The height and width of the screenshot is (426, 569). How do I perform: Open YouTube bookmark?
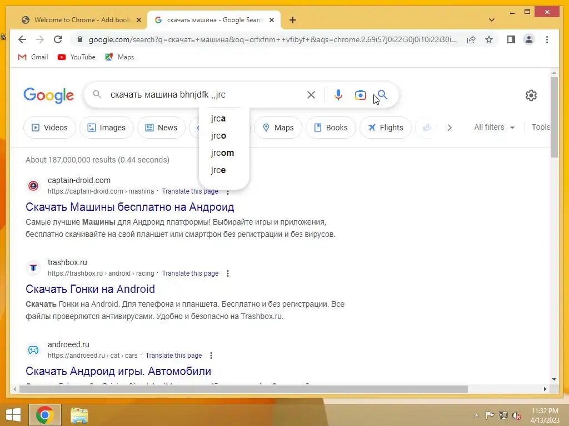[x=77, y=57]
